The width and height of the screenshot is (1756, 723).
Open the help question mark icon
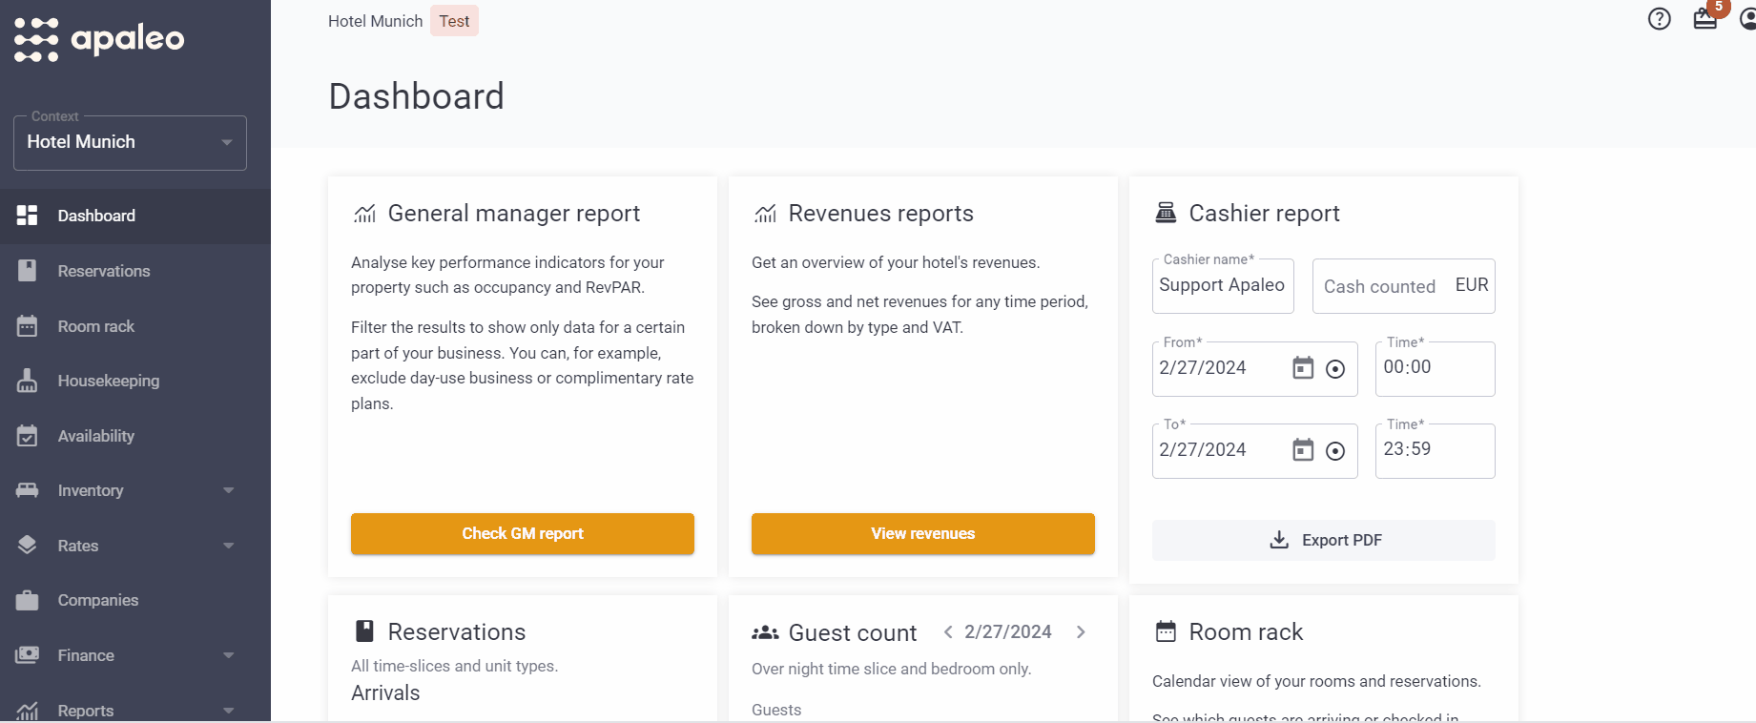coord(1659,19)
